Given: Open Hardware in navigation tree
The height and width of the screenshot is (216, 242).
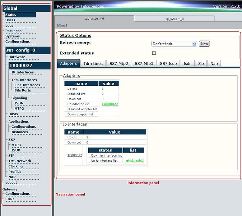Looking at the screenshot, I should click(17, 57).
